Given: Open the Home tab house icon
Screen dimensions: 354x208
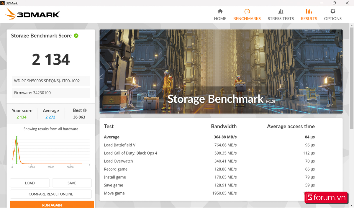Looking at the screenshot, I should 220,11.
